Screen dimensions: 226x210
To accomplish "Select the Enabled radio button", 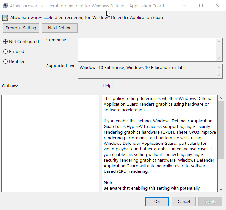I will click(6, 52).
